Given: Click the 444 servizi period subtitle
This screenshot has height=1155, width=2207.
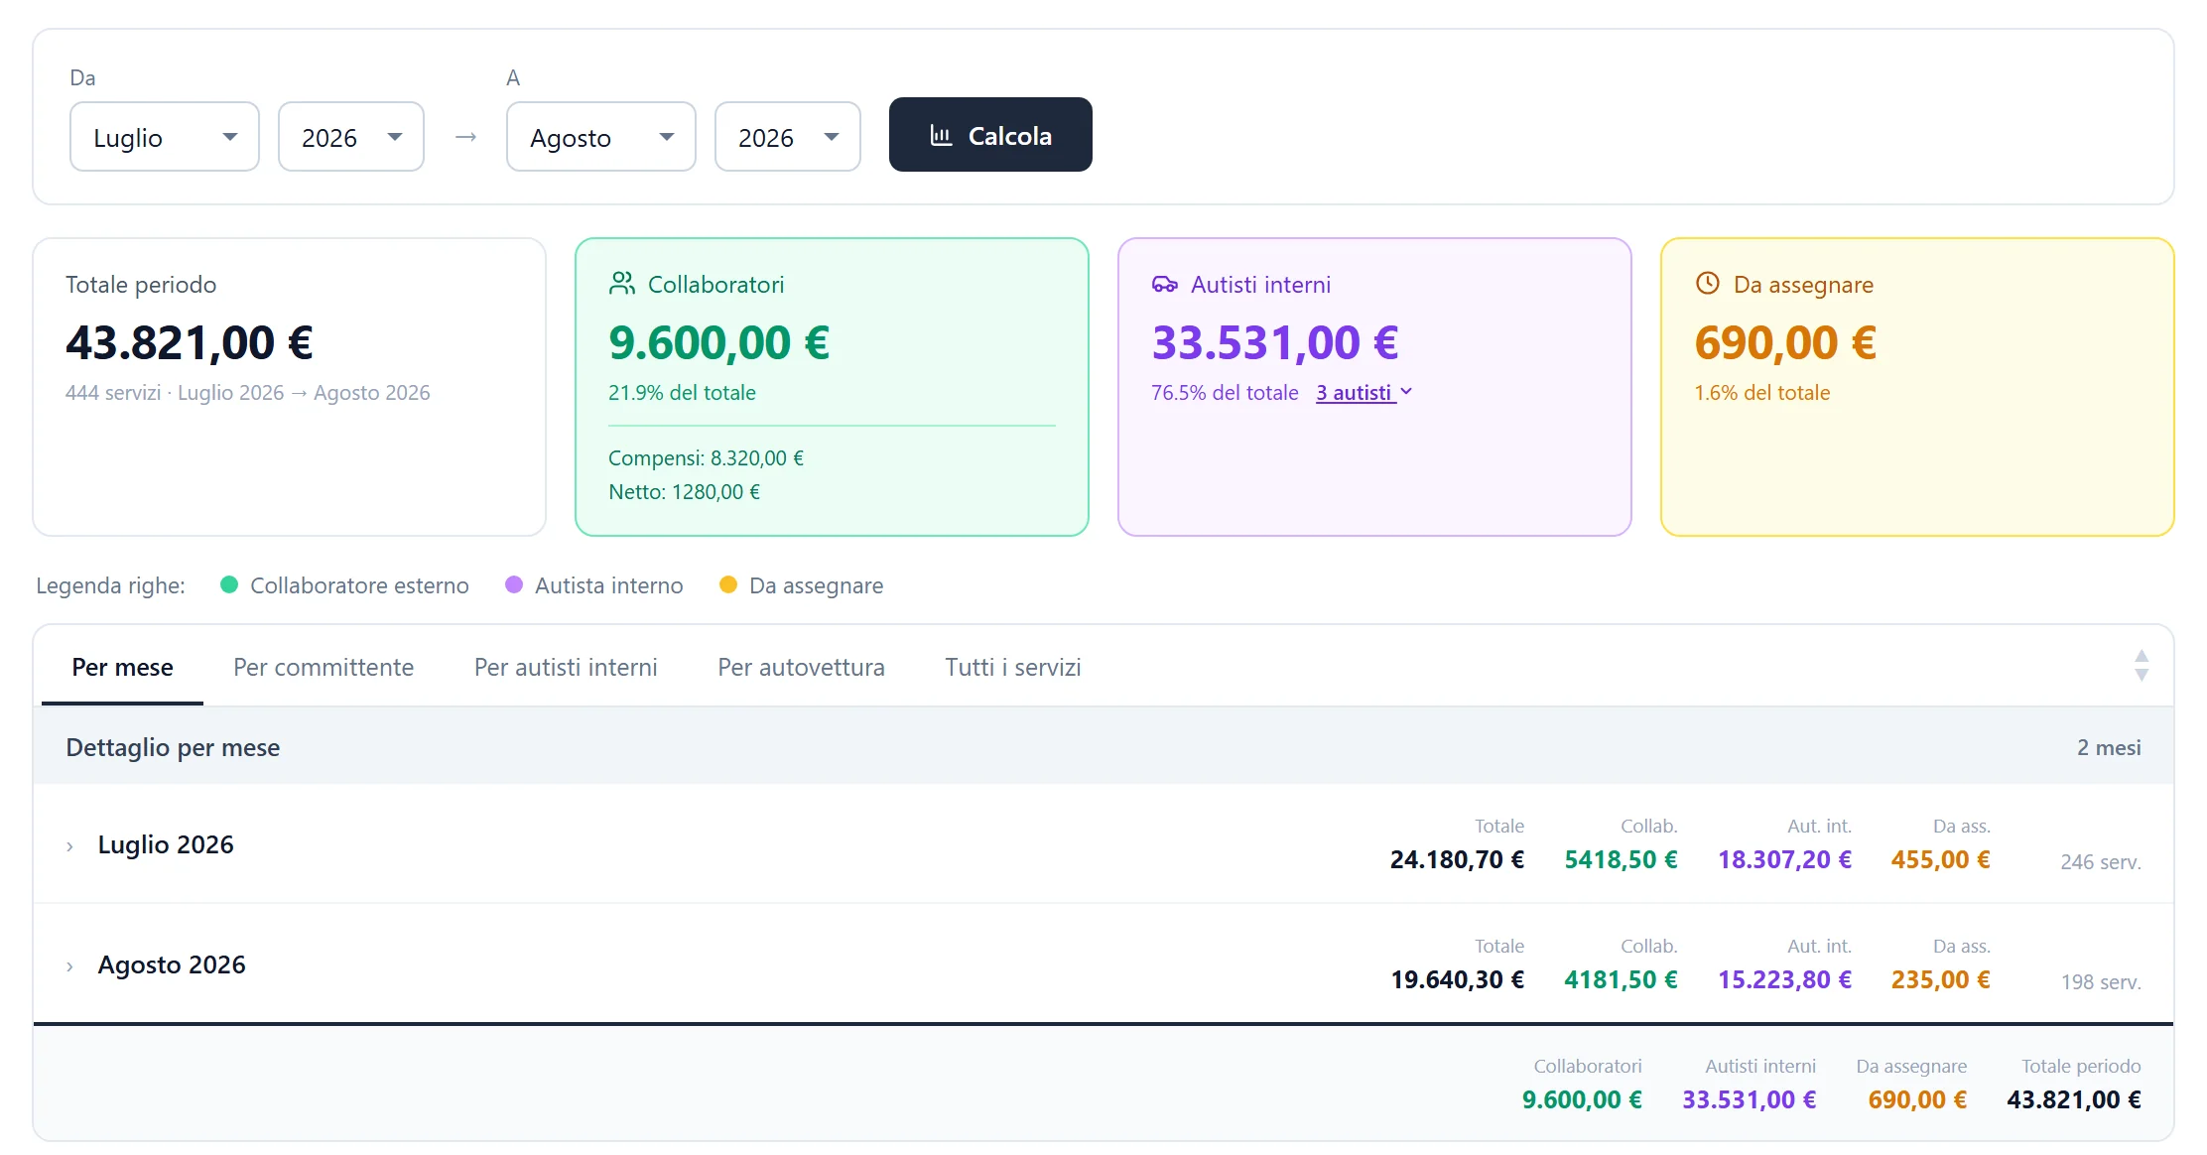Looking at the screenshot, I should click(x=248, y=393).
